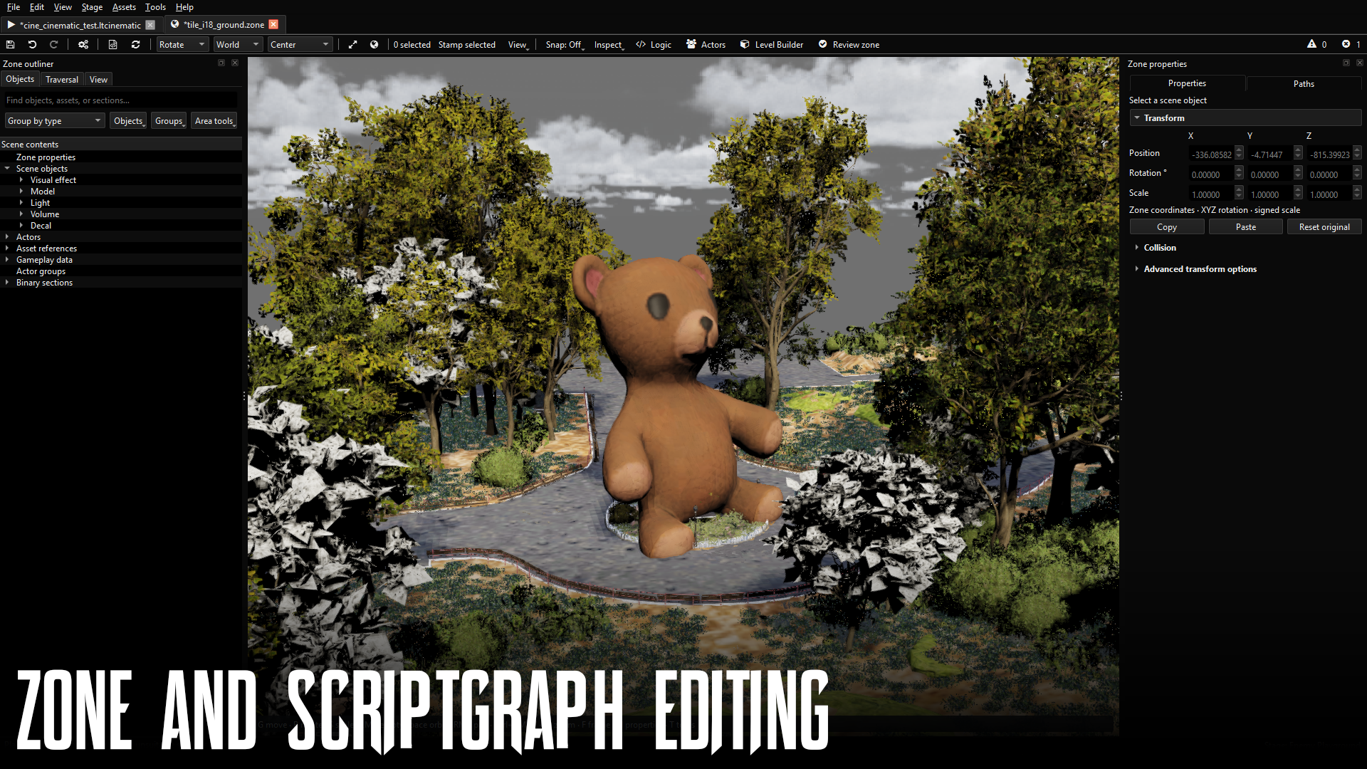Screen dimensions: 1367x769
Task: Click the script document icon in toolbar
Action: pos(112,44)
